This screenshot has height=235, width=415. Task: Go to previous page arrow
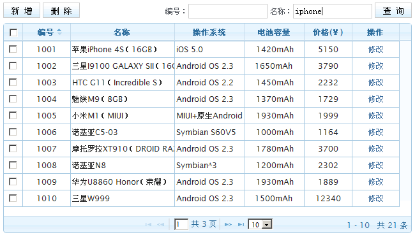pyautogui.click(x=161, y=225)
